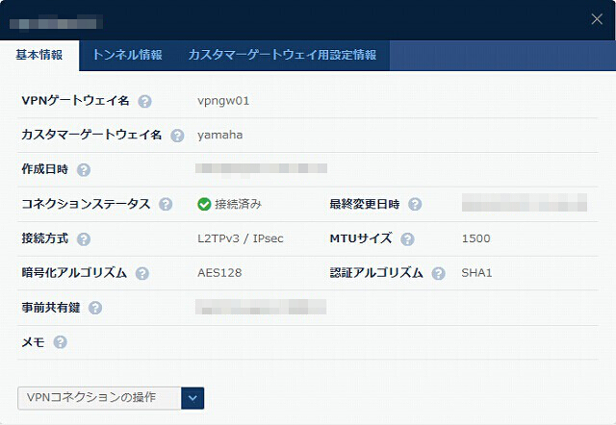The width and height of the screenshot is (616, 425).
Task: Click help icon beside メモ
Action: 60,342
